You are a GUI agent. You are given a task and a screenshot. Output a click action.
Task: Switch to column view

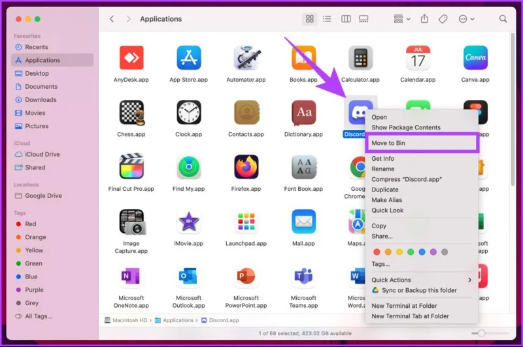346,19
